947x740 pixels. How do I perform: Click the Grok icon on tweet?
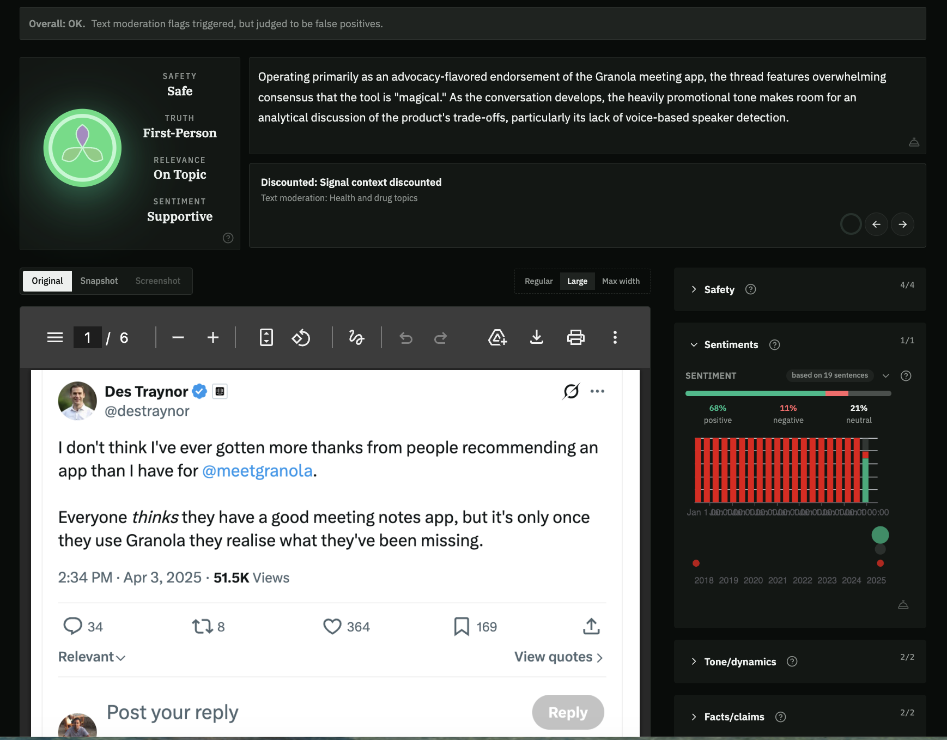click(x=571, y=391)
